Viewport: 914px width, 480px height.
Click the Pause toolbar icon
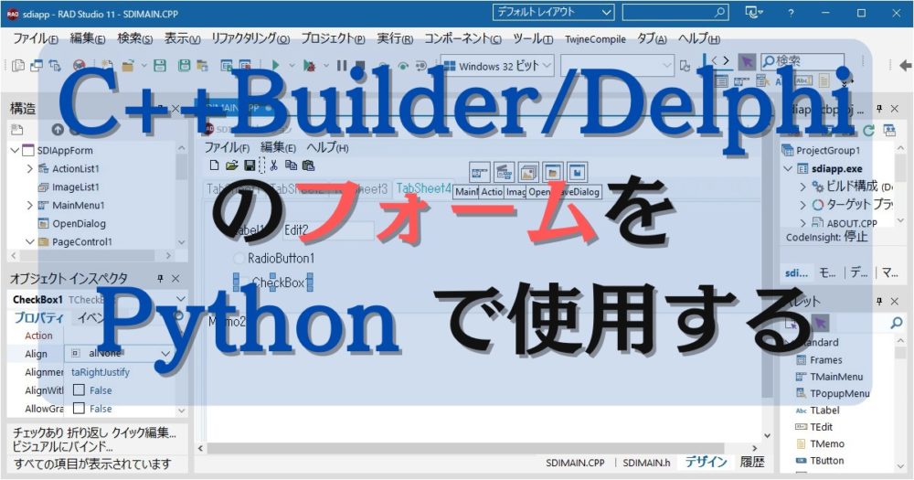coord(342,65)
